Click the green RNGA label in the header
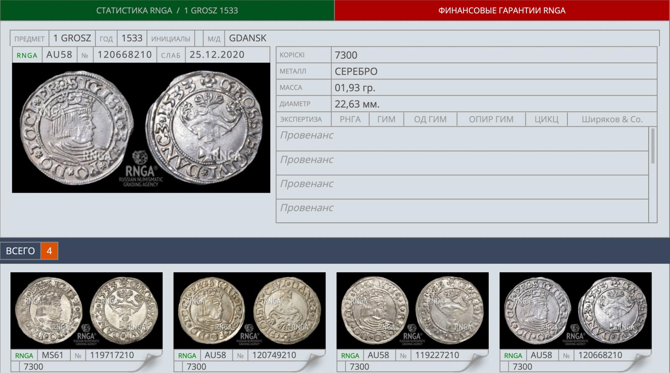Image resolution: width=670 pixels, height=373 pixels. (x=27, y=55)
